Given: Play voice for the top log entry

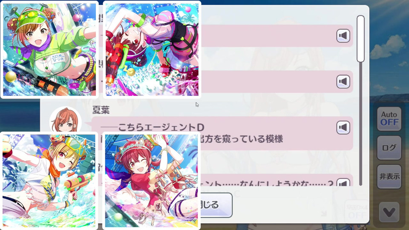Looking at the screenshot, I should click(x=343, y=36).
